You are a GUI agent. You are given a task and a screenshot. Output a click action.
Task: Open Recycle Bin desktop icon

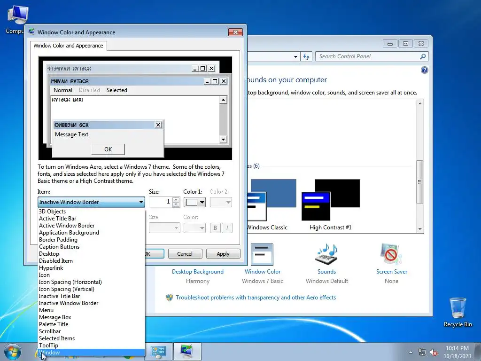(x=458, y=312)
